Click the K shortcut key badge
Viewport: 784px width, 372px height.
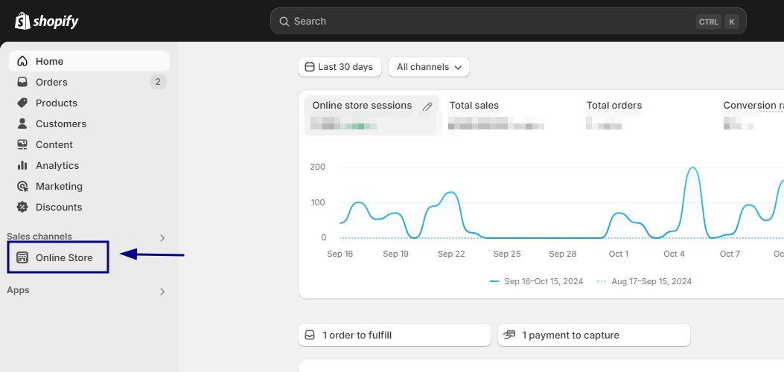coord(731,22)
